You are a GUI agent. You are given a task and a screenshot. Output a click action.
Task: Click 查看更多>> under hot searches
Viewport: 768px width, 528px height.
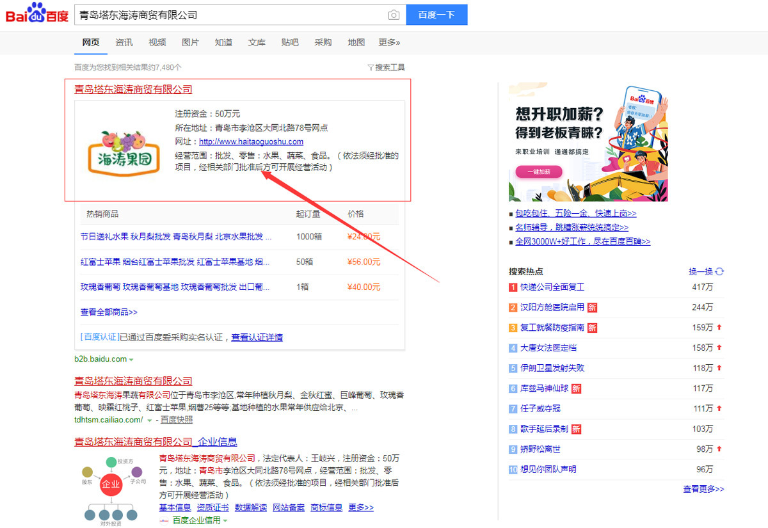(x=703, y=489)
